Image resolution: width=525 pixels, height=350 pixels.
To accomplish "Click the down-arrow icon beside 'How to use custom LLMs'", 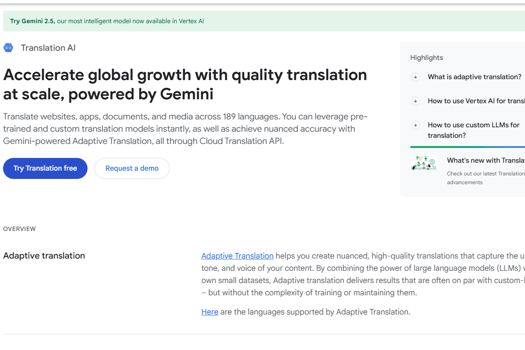I will point(416,125).
